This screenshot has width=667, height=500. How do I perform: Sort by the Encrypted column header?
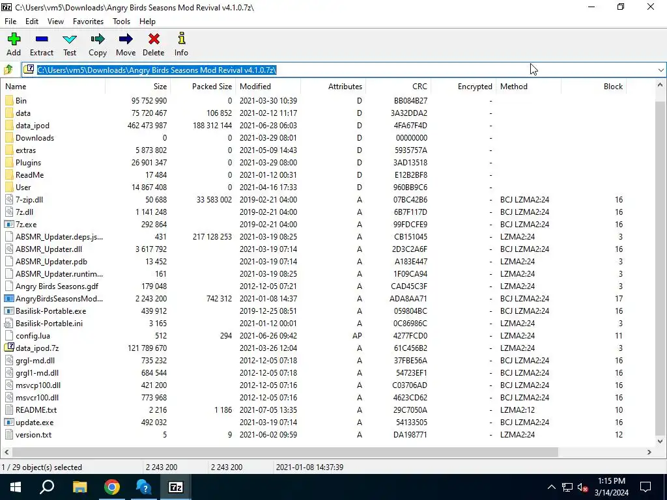coord(463,87)
